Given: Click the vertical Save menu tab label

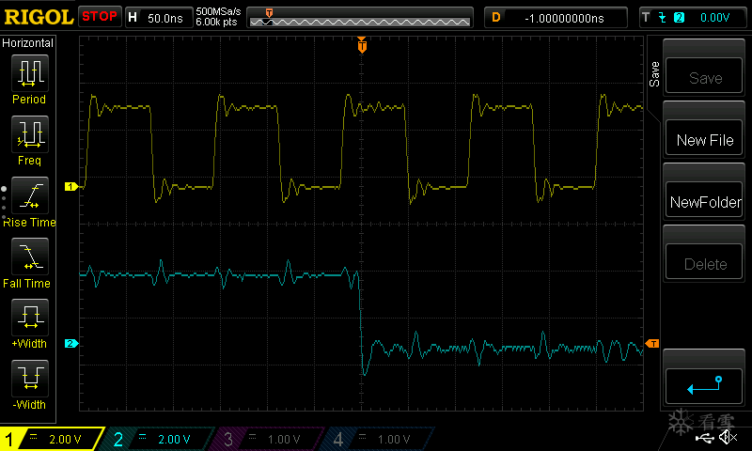Looking at the screenshot, I should click(x=654, y=74).
